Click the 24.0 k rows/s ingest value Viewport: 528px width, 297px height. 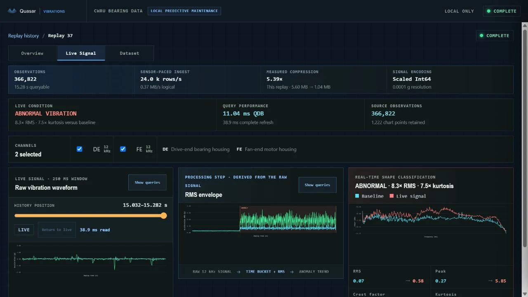click(161, 79)
